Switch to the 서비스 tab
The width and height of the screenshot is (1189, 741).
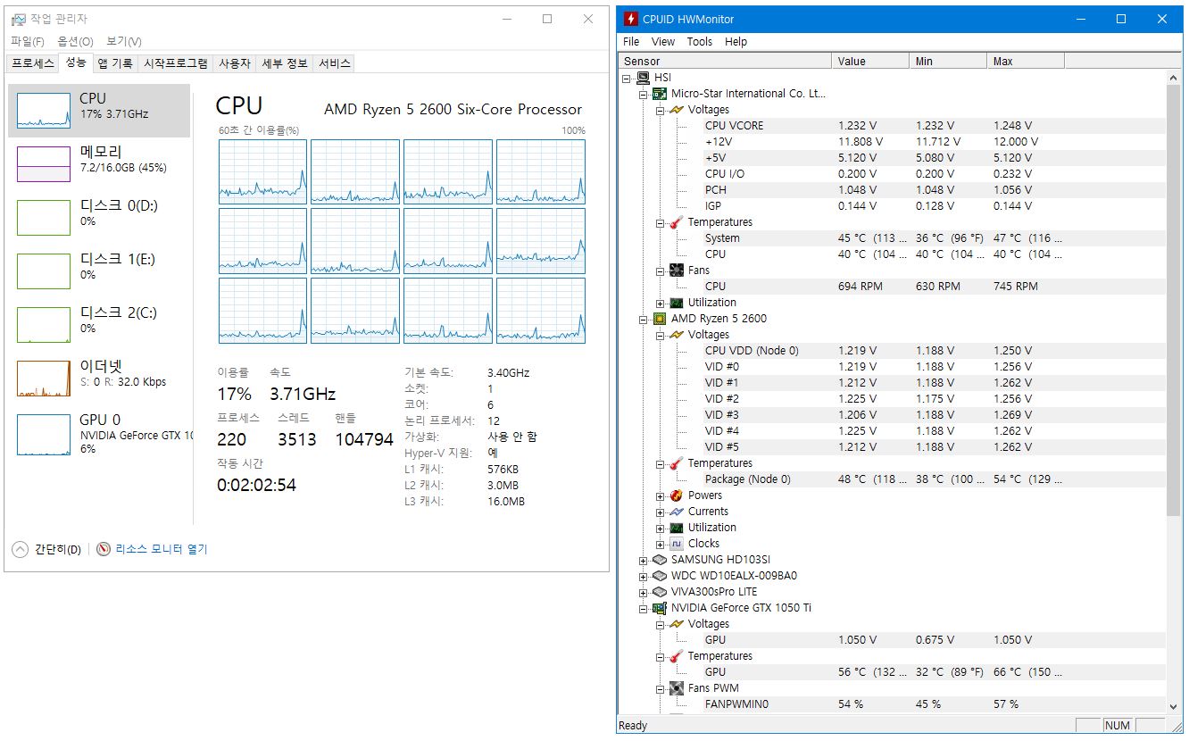click(x=335, y=63)
